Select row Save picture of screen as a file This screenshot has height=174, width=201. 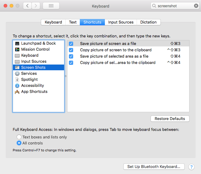(128, 44)
